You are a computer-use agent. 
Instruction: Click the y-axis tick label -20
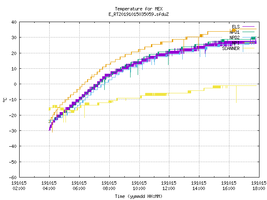pyautogui.click(x=13, y=115)
